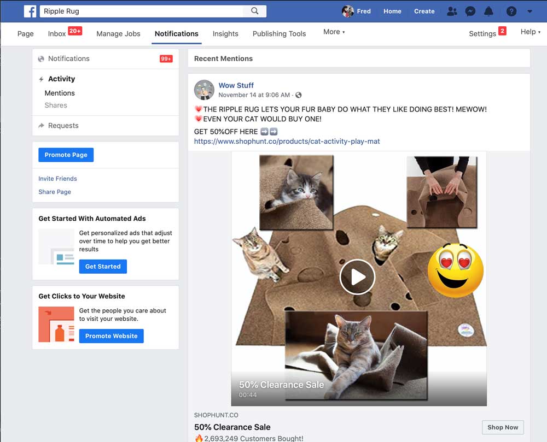547x442 pixels.
Task: Click the Promote Page button
Action: (x=66, y=155)
